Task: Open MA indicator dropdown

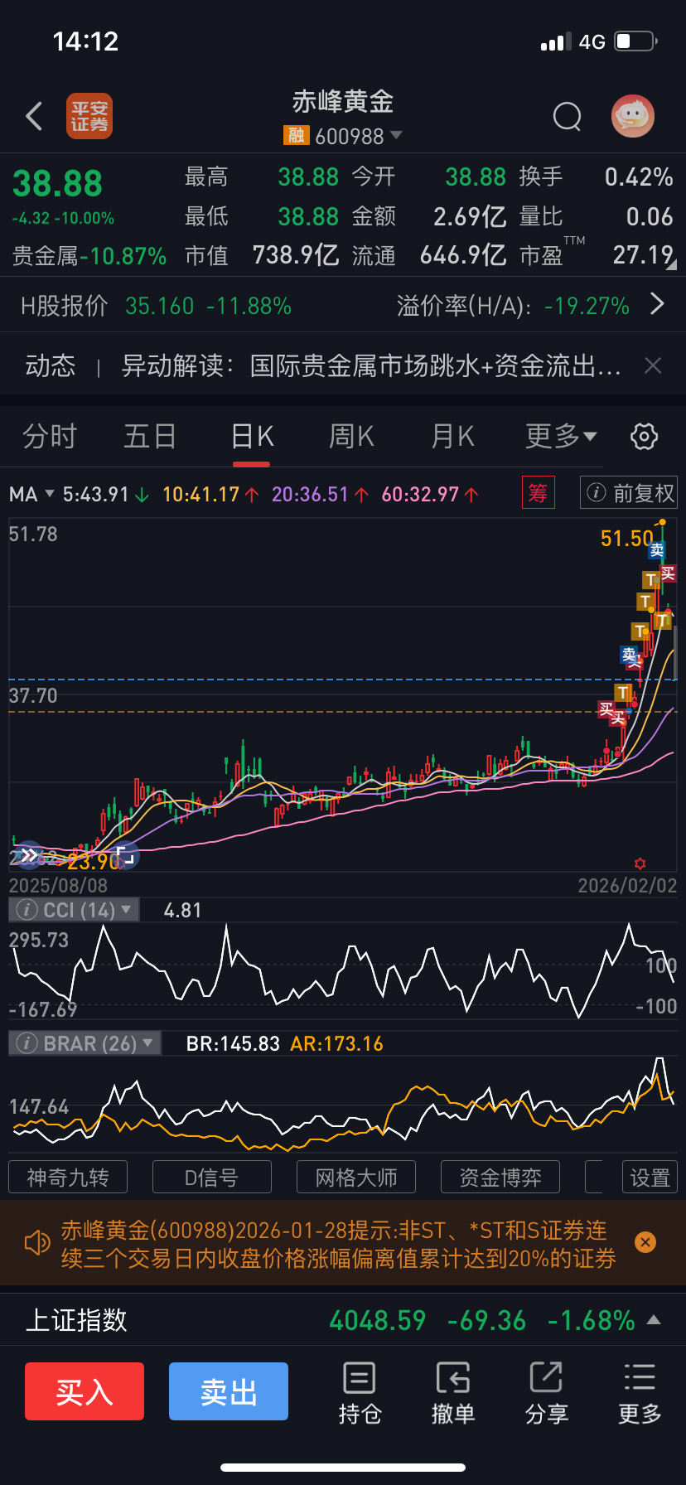Action: [x=31, y=495]
